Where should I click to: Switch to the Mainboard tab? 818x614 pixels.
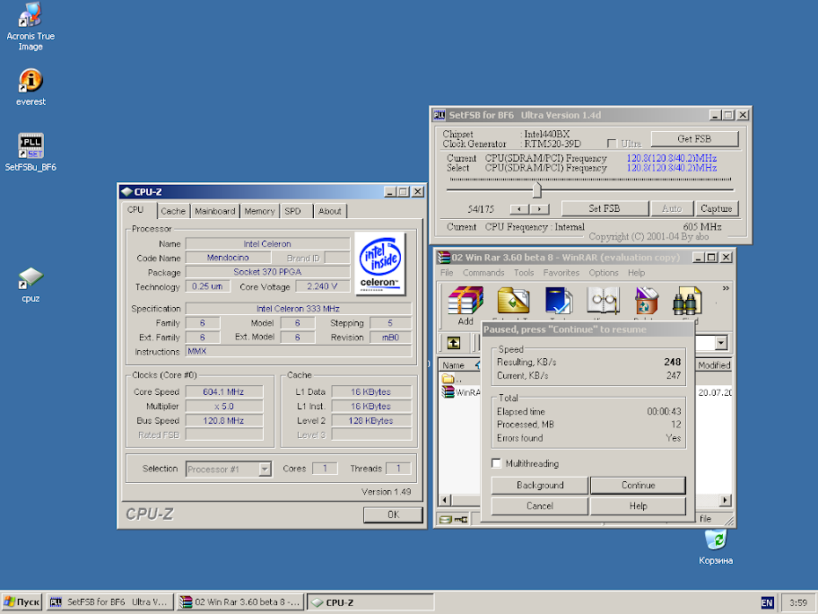point(215,211)
